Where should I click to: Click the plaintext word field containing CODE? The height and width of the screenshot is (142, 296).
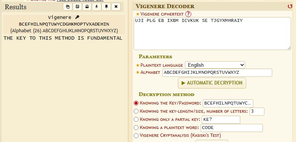click(232, 128)
